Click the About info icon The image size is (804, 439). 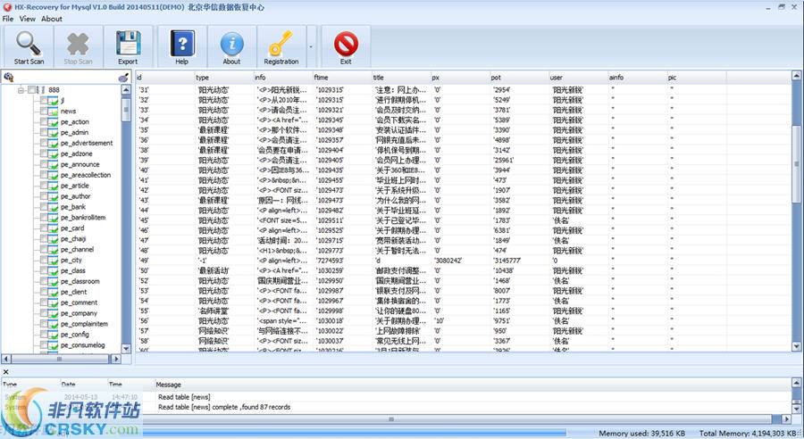coord(231,44)
